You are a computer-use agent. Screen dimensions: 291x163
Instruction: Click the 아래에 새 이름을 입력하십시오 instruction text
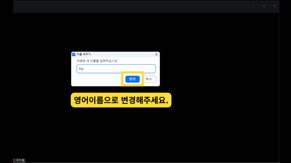(x=97, y=61)
